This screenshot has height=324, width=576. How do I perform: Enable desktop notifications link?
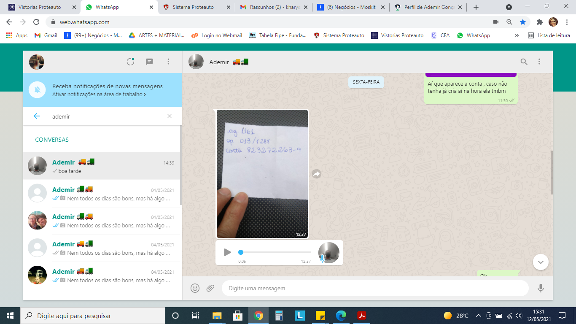pos(99,94)
